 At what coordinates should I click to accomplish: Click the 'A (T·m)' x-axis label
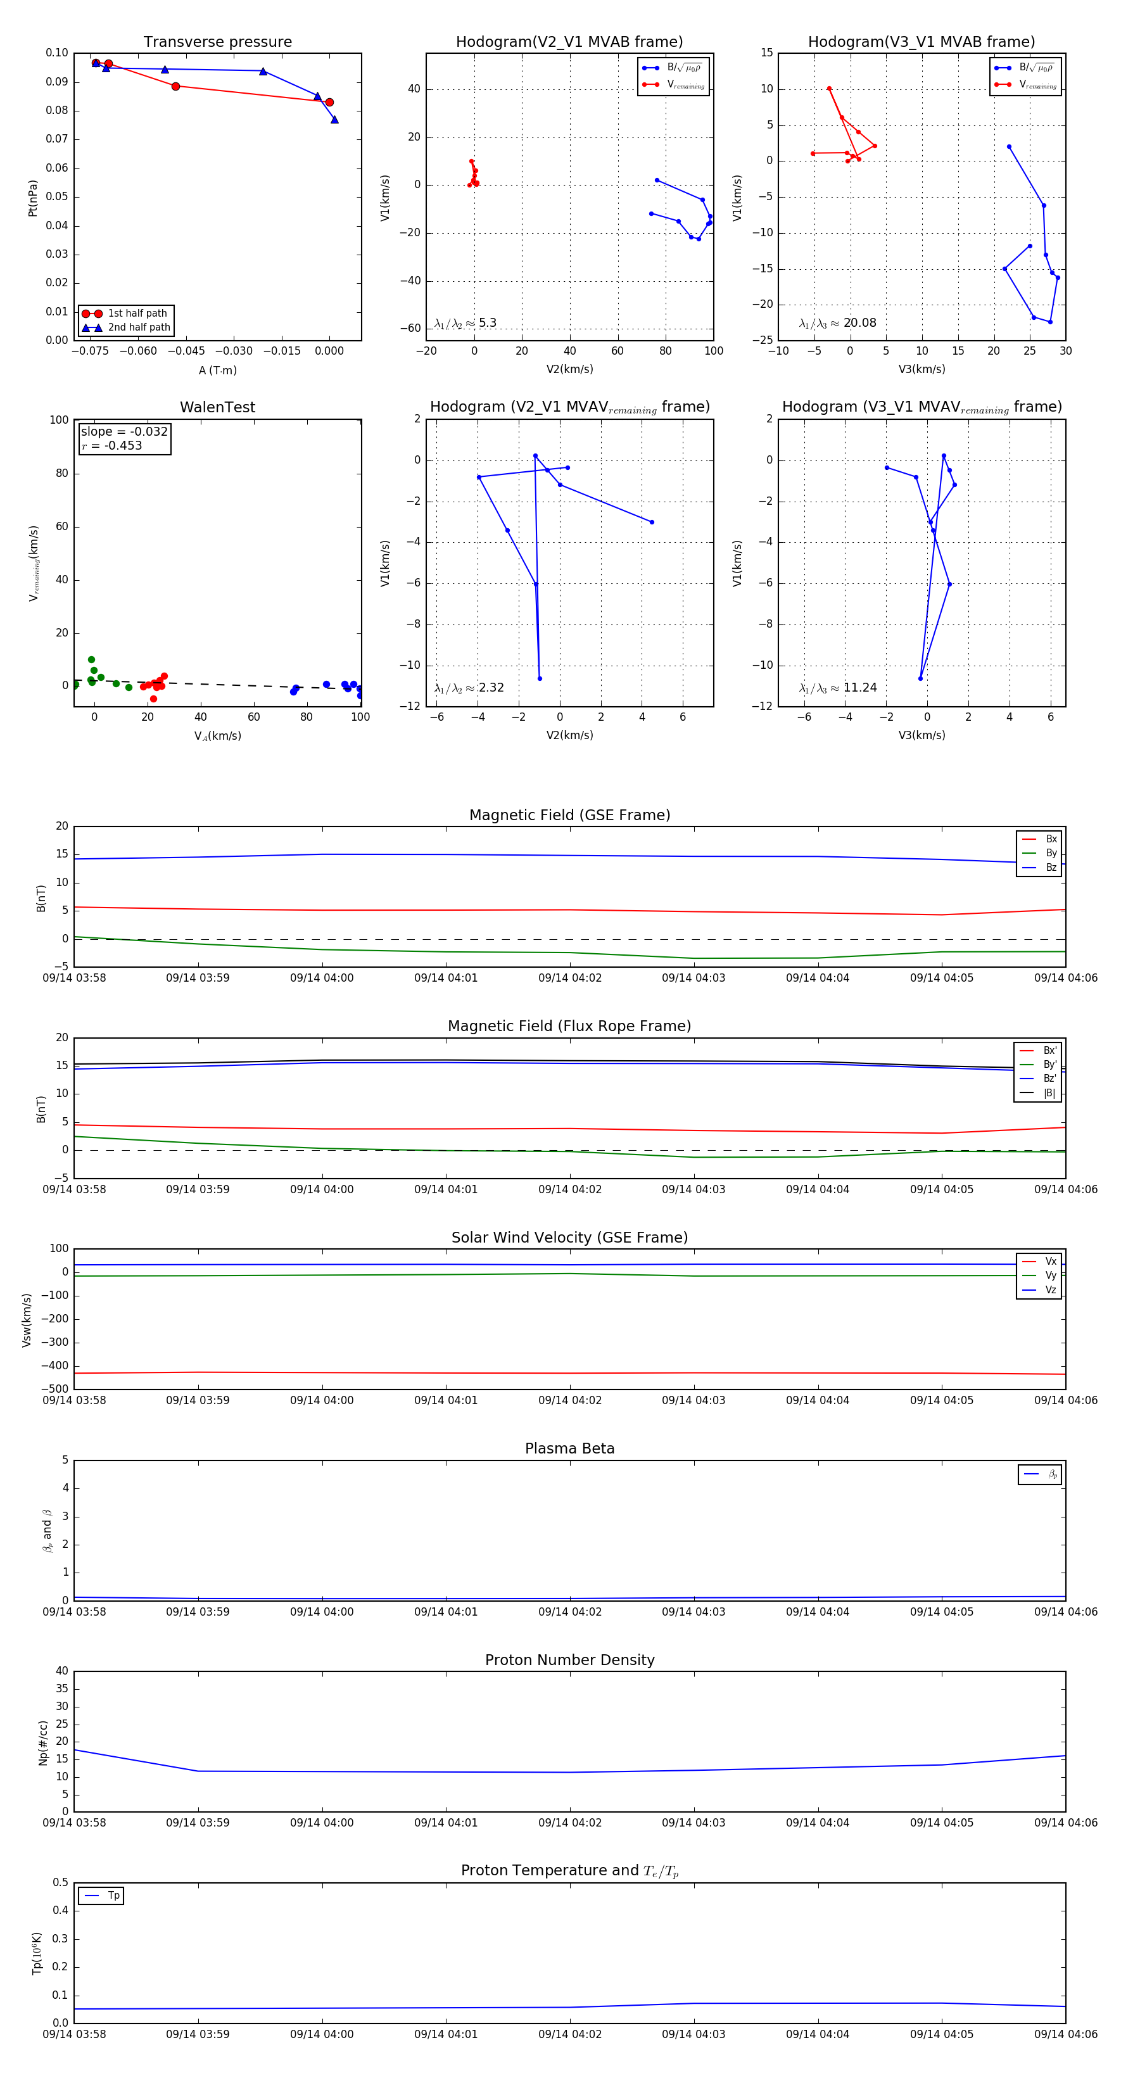click(x=217, y=370)
